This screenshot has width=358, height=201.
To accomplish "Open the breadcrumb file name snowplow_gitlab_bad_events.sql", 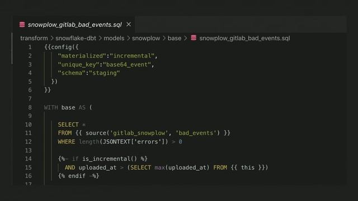I will point(244,38).
